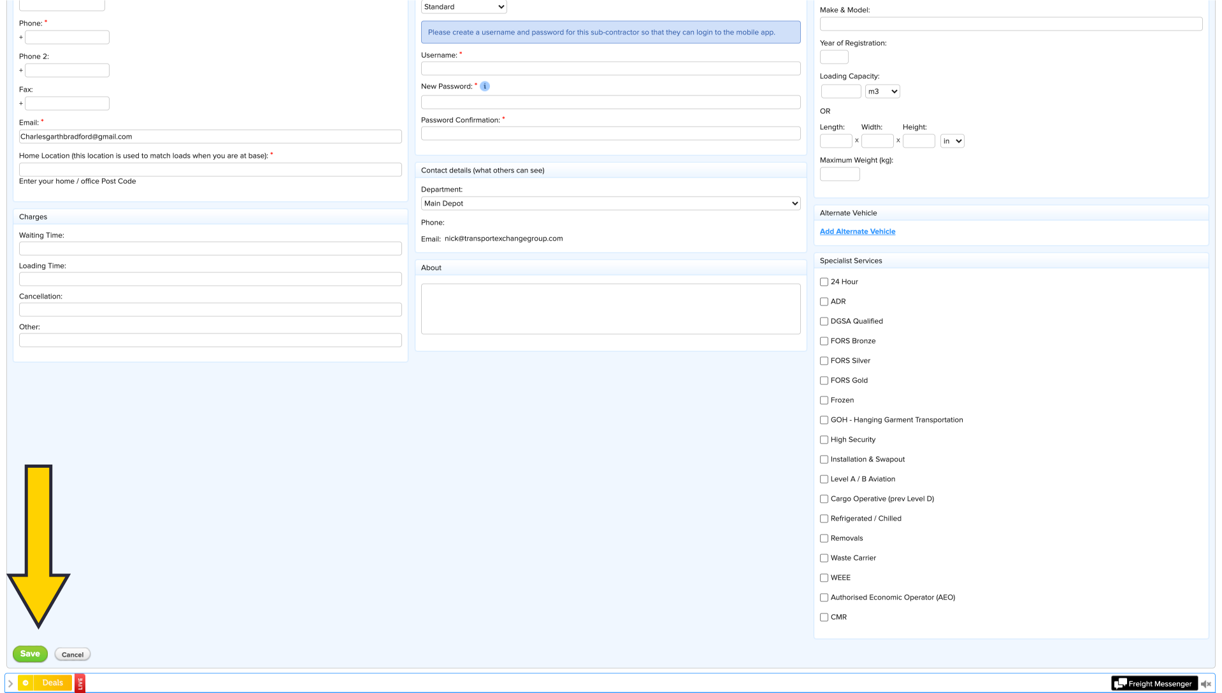1222x693 pixels.
Task: Check Authorised Economic Operator (AEO)
Action: pos(824,598)
